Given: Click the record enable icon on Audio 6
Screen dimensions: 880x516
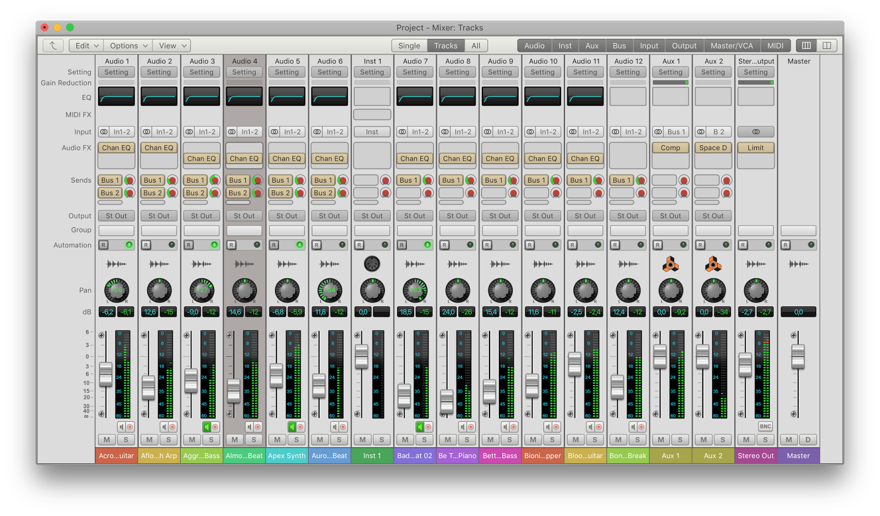Looking at the screenshot, I should click(343, 427).
